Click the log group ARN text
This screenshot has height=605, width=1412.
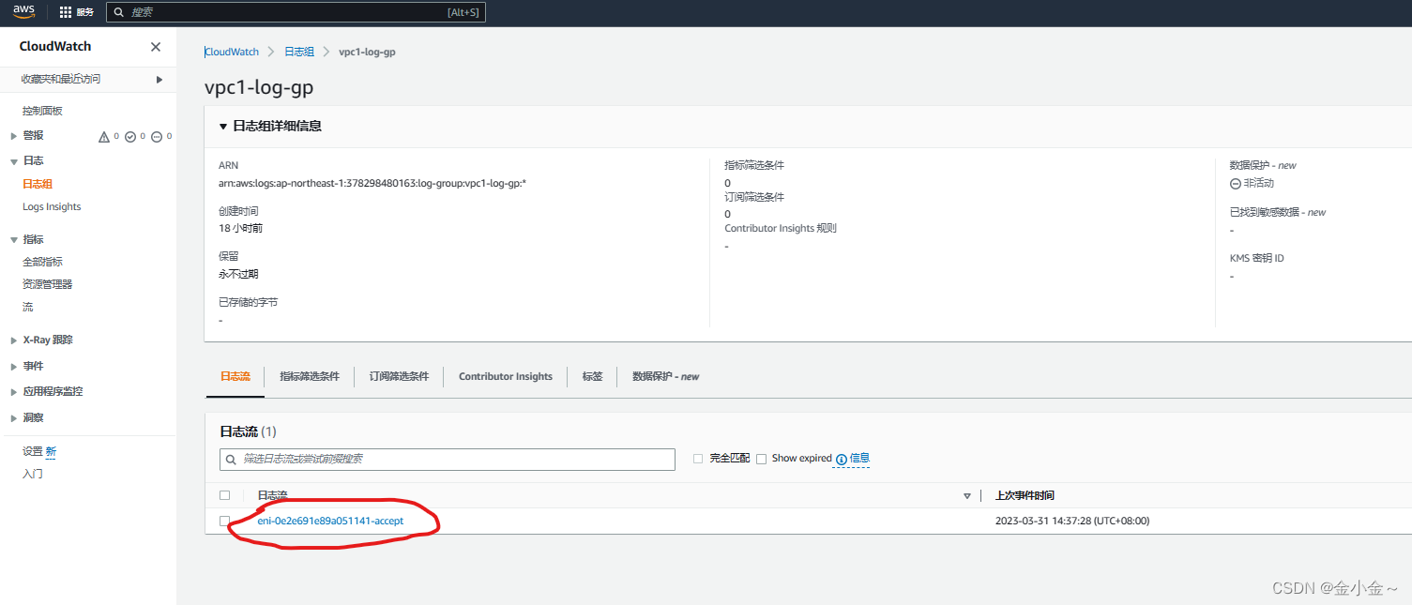372,183
